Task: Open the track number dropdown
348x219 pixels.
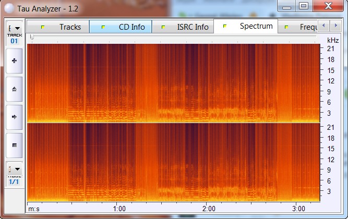Action: 15,29
